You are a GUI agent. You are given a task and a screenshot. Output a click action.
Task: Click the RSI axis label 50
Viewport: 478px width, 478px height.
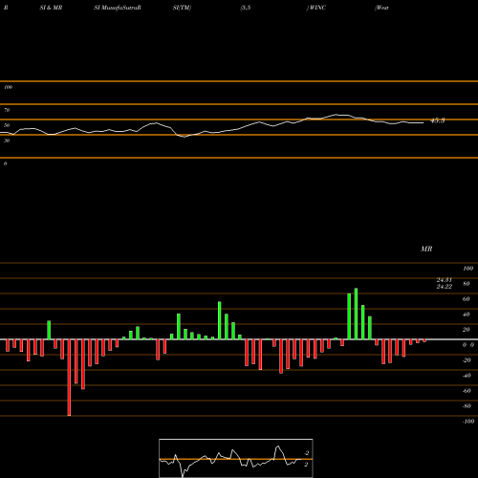tap(7, 125)
